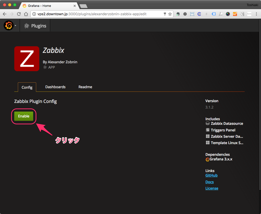Click the saved password key icon
The image size is (261, 214).
point(165,14)
